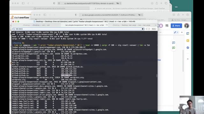The height and width of the screenshot is (114, 204).
Task: Open the share menu in the Google Docs Safari window
Action: (x=178, y=15)
